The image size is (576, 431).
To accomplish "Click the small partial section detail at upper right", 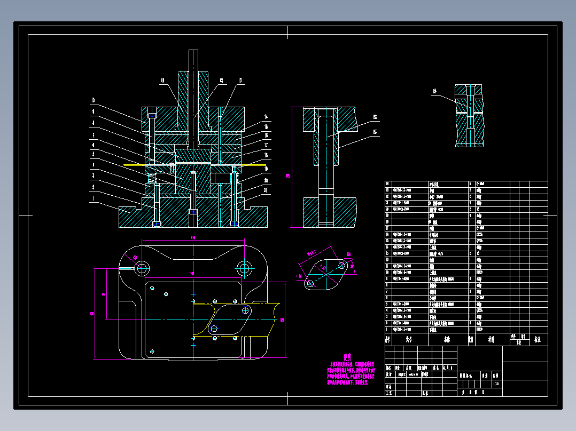I will (469, 116).
